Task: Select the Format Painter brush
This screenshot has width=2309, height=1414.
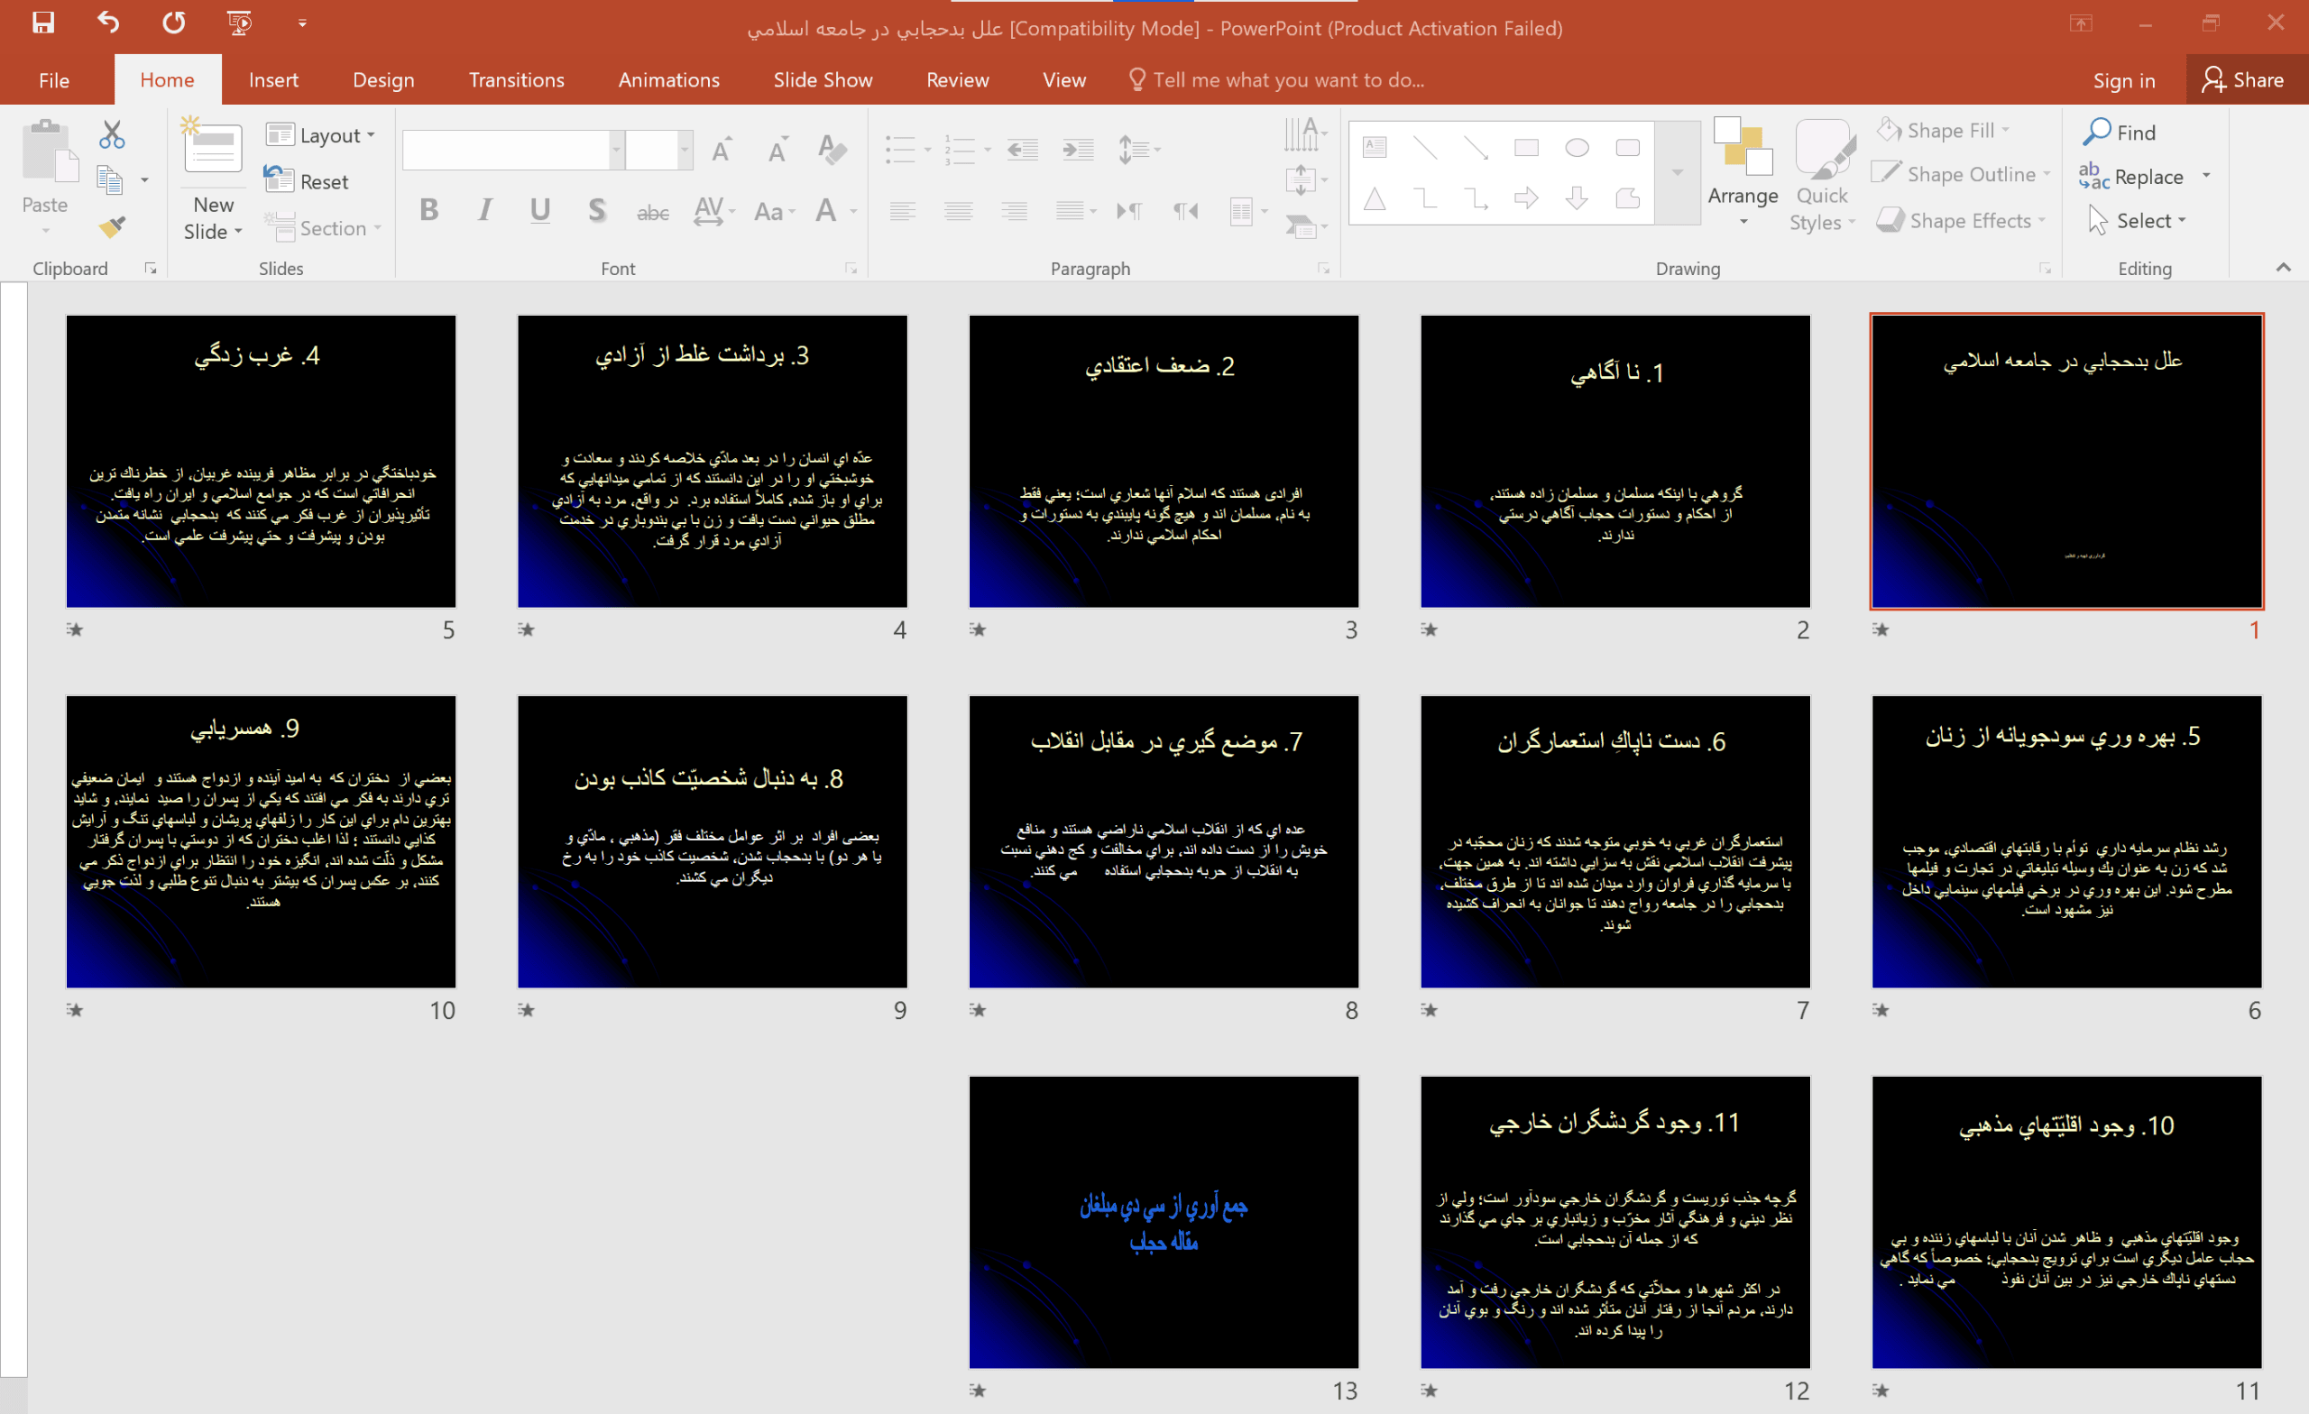Action: tap(113, 225)
